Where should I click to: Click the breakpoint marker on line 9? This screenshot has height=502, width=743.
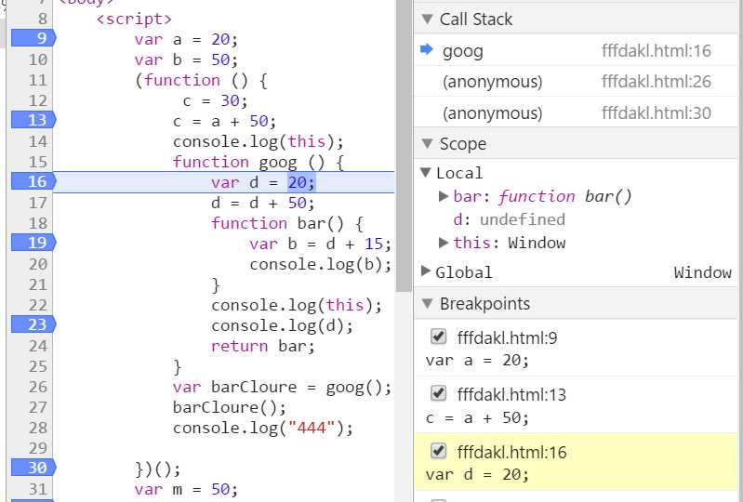pyautogui.click(x=33, y=38)
